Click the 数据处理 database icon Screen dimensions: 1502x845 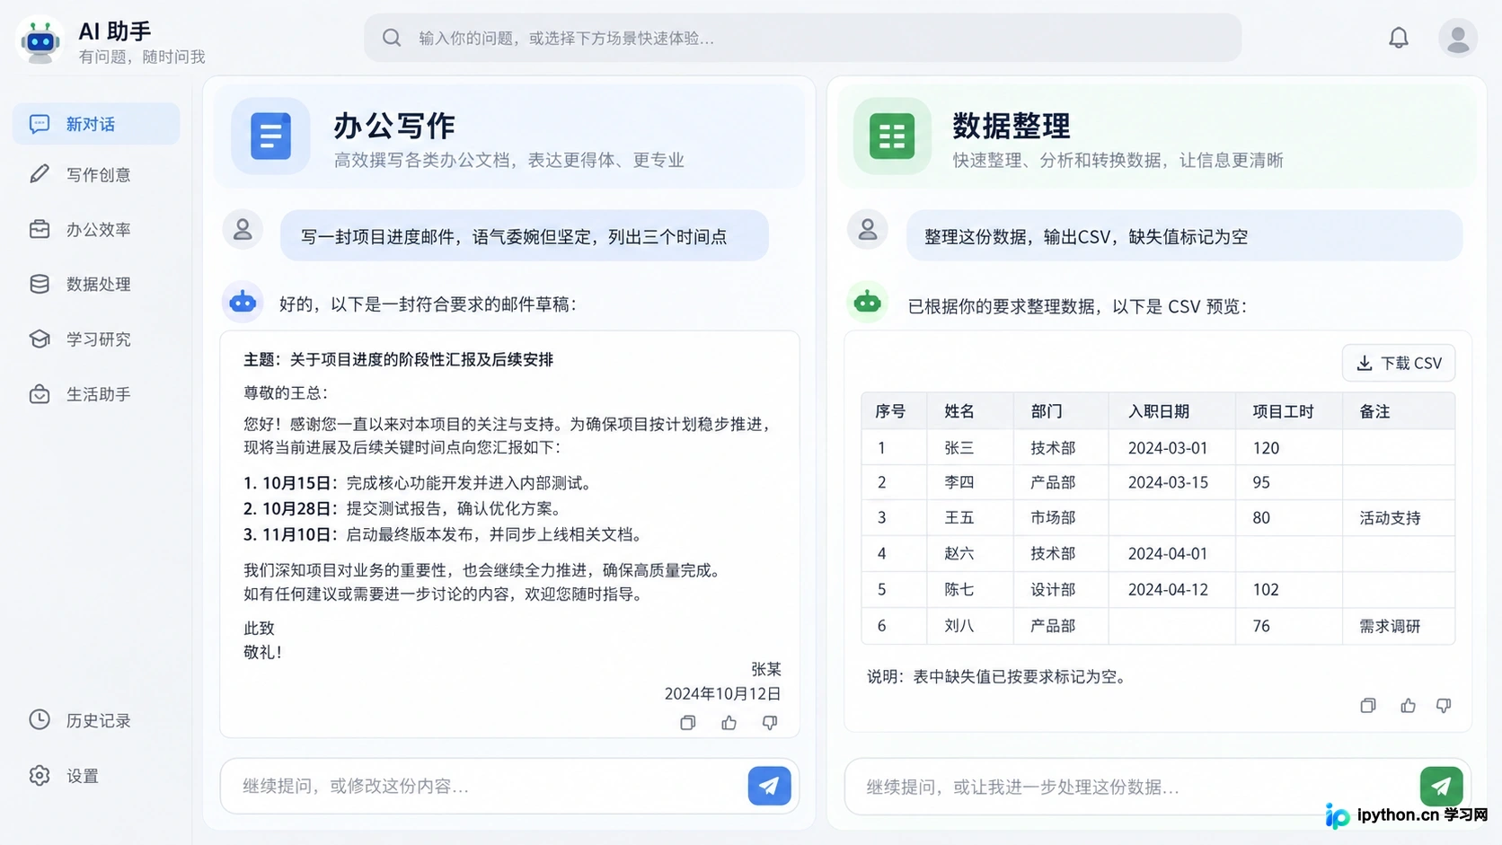pyautogui.click(x=39, y=284)
